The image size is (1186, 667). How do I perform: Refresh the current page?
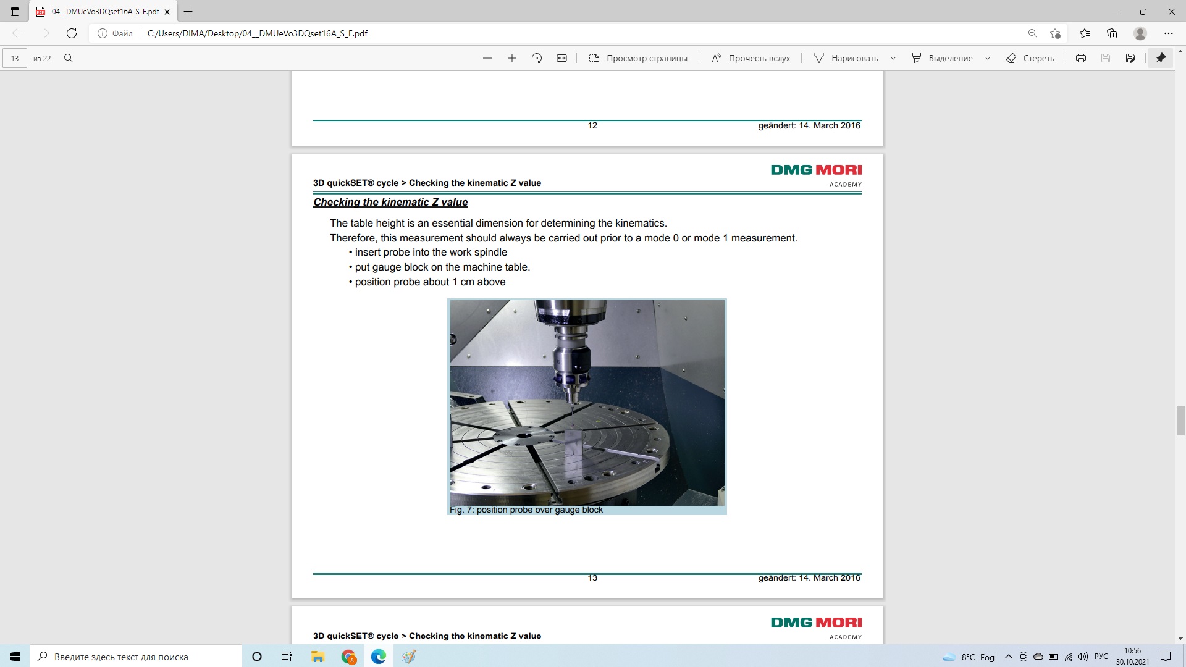[72, 33]
